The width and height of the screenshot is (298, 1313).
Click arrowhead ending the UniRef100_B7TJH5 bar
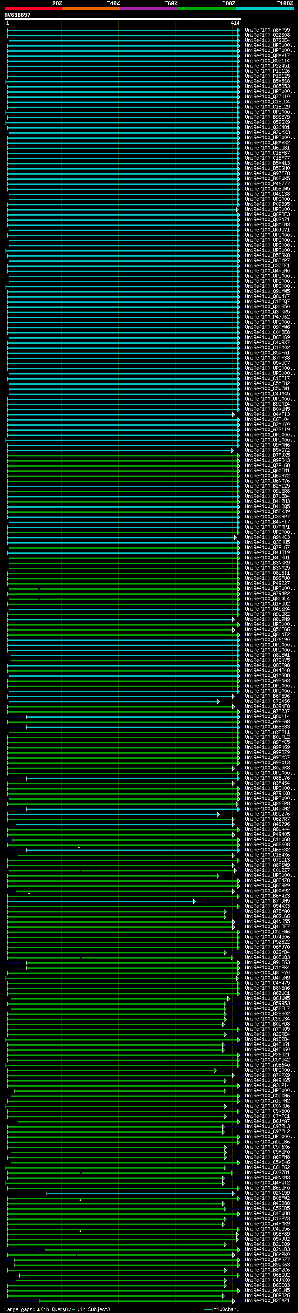point(194,902)
